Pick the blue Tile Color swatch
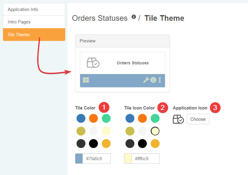Viewport: 248px width, 175px height. coord(81,118)
